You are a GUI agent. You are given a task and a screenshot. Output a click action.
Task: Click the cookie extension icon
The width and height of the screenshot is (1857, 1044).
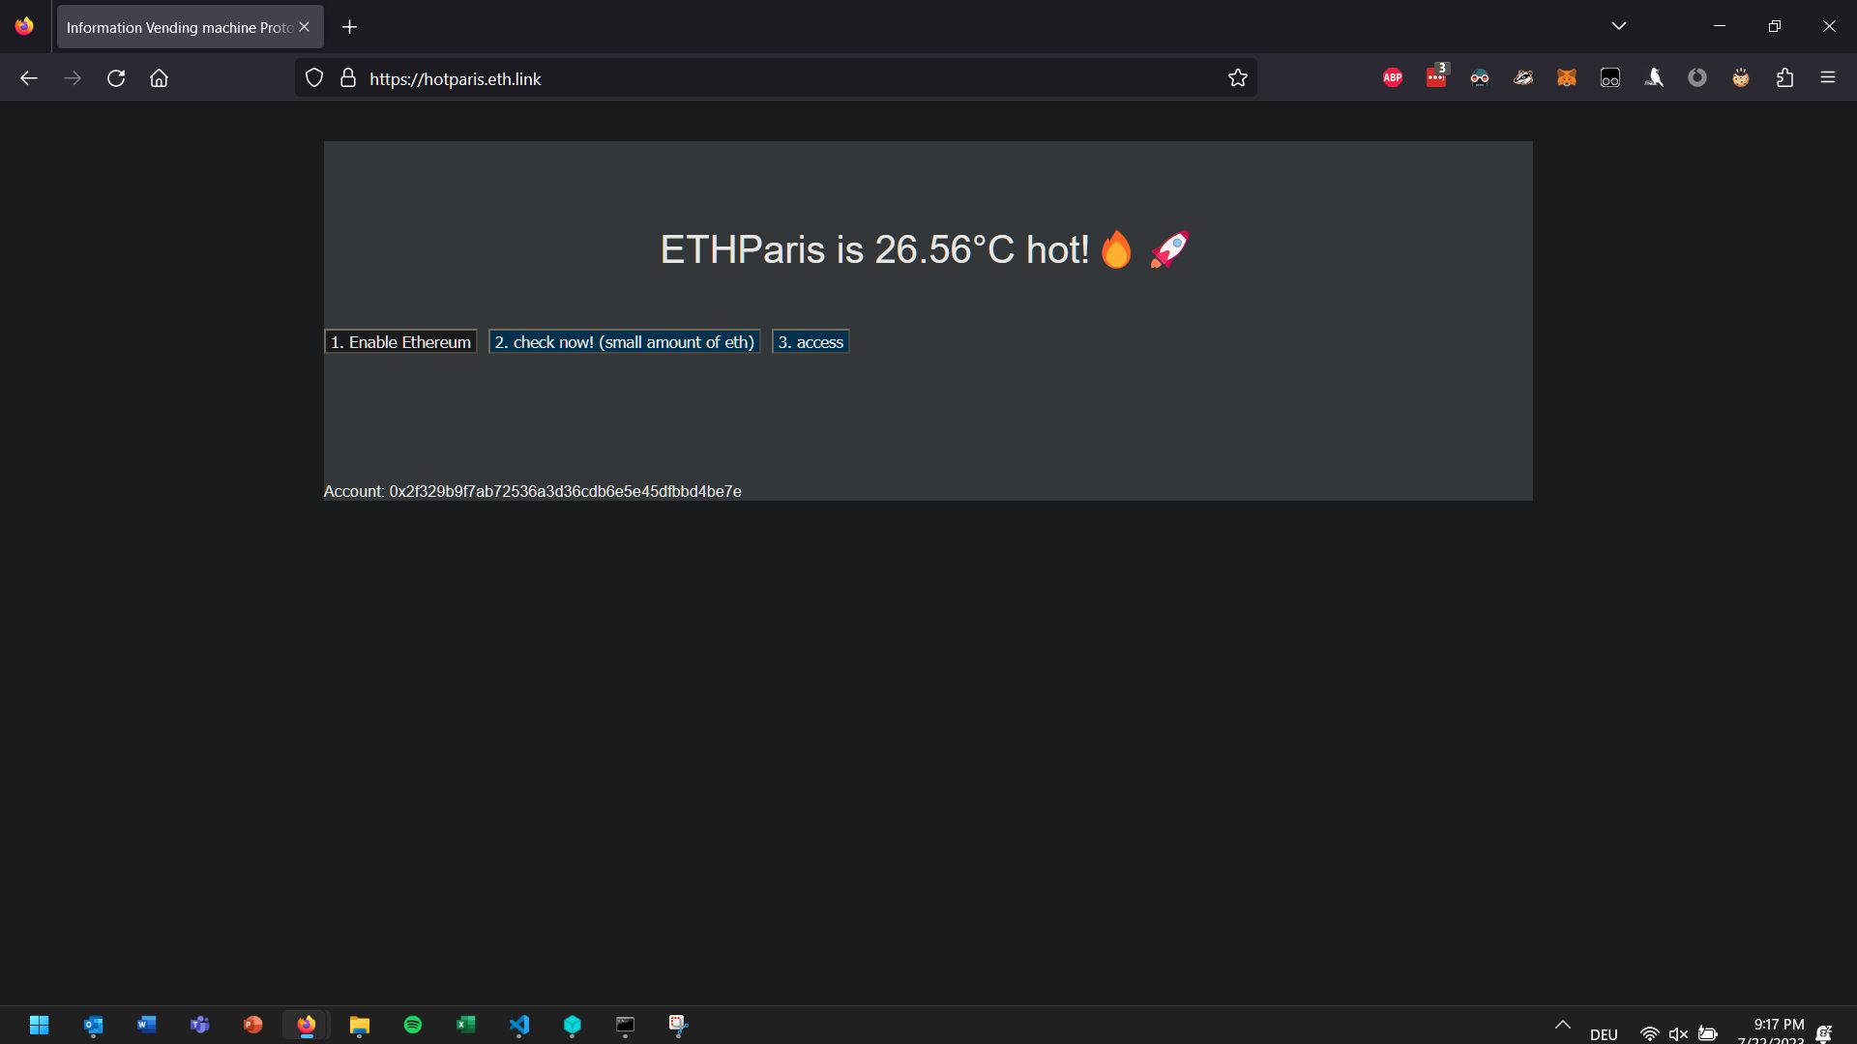pyautogui.click(x=1741, y=78)
